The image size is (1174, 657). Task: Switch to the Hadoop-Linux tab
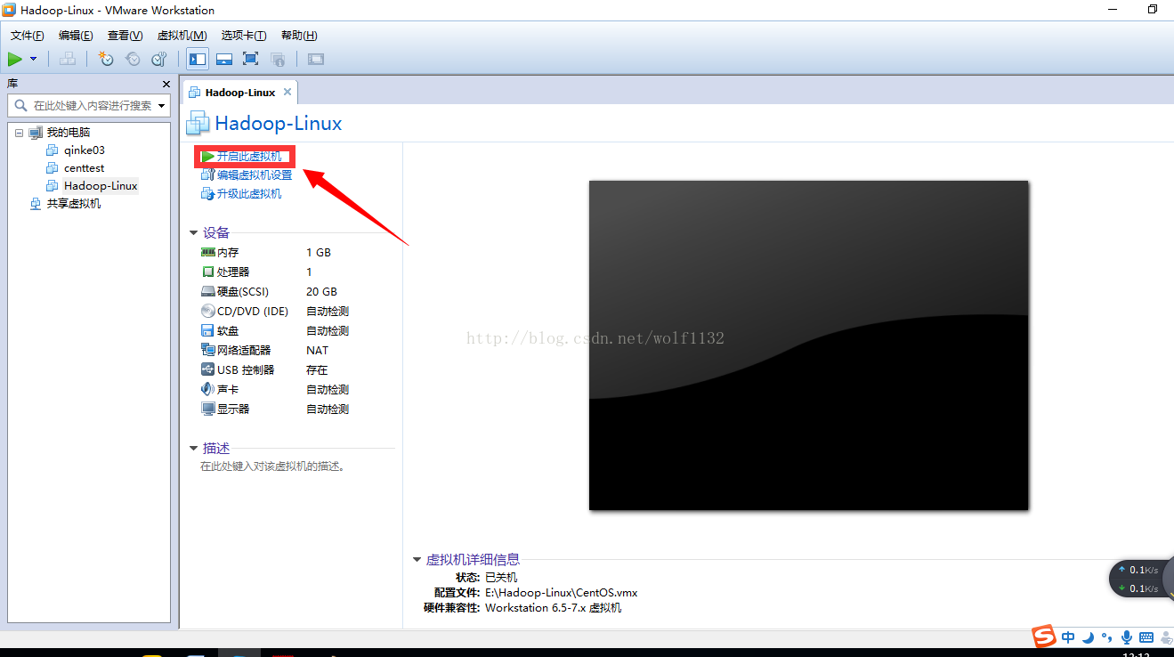[x=239, y=93]
